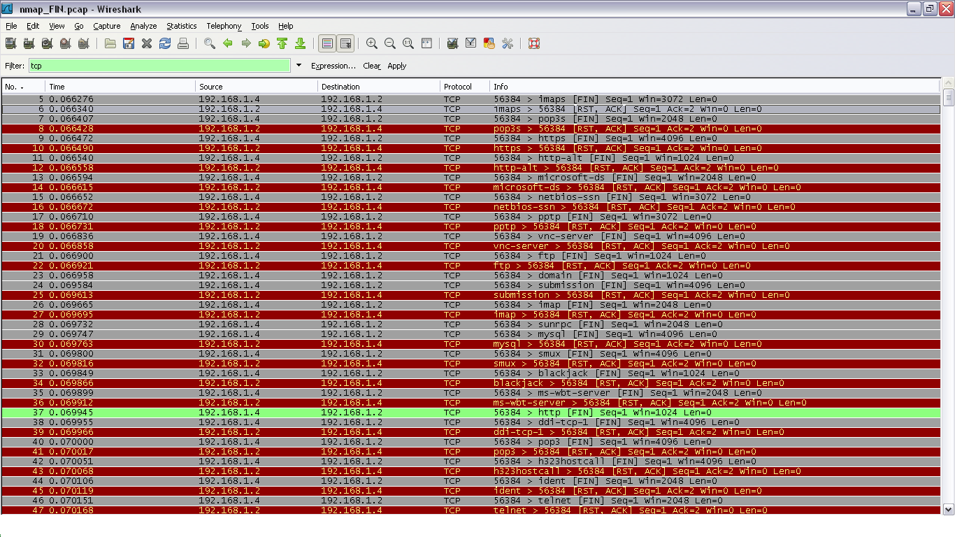The image size is (955, 537).
Task: Open the capture interfaces list icon
Action: coord(10,43)
